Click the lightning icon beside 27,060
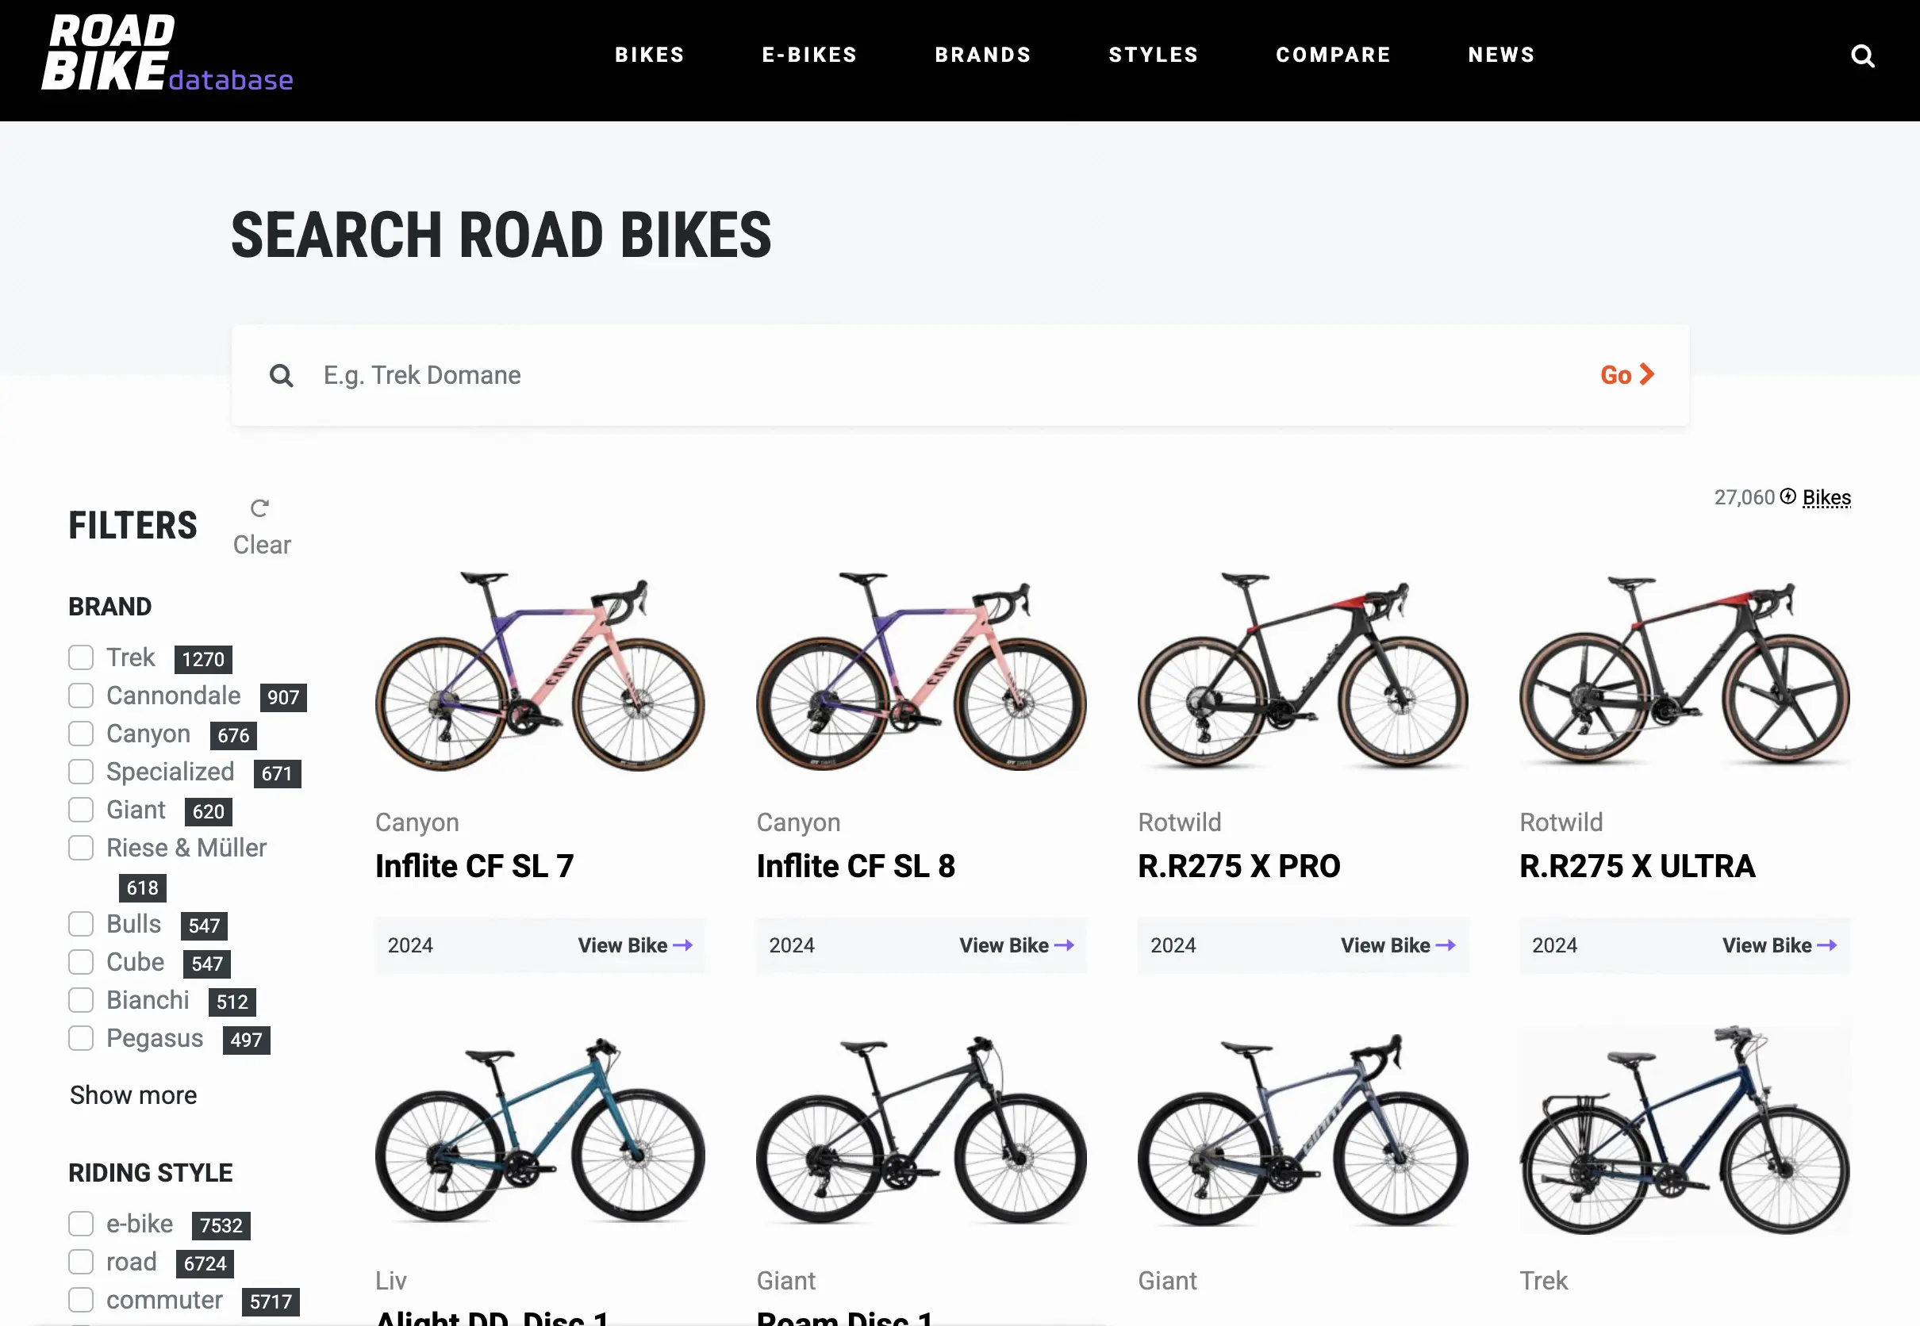 click(1788, 496)
